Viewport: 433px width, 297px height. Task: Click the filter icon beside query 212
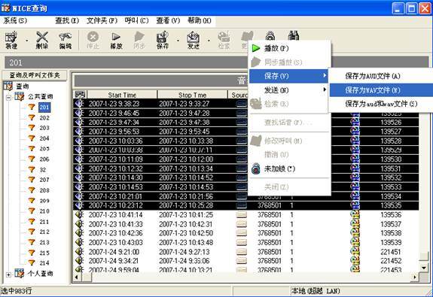click(32, 232)
